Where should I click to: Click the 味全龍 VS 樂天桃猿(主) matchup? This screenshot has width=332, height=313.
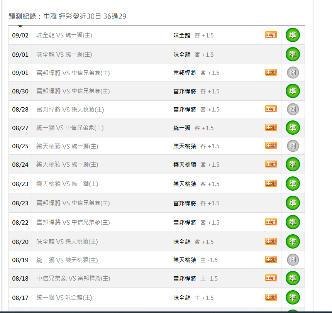(67, 242)
